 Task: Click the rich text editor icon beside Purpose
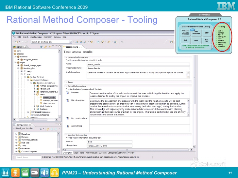click(68, 93)
